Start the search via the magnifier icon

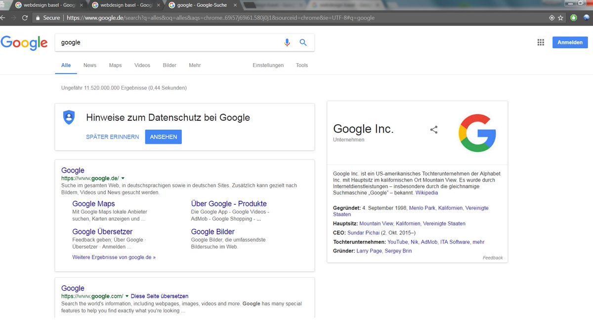coord(303,42)
